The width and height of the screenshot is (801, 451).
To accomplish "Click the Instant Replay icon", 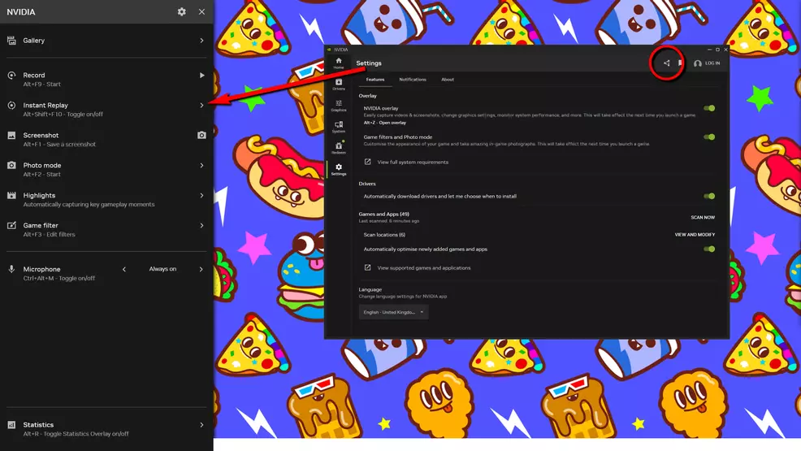I will (11, 105).
